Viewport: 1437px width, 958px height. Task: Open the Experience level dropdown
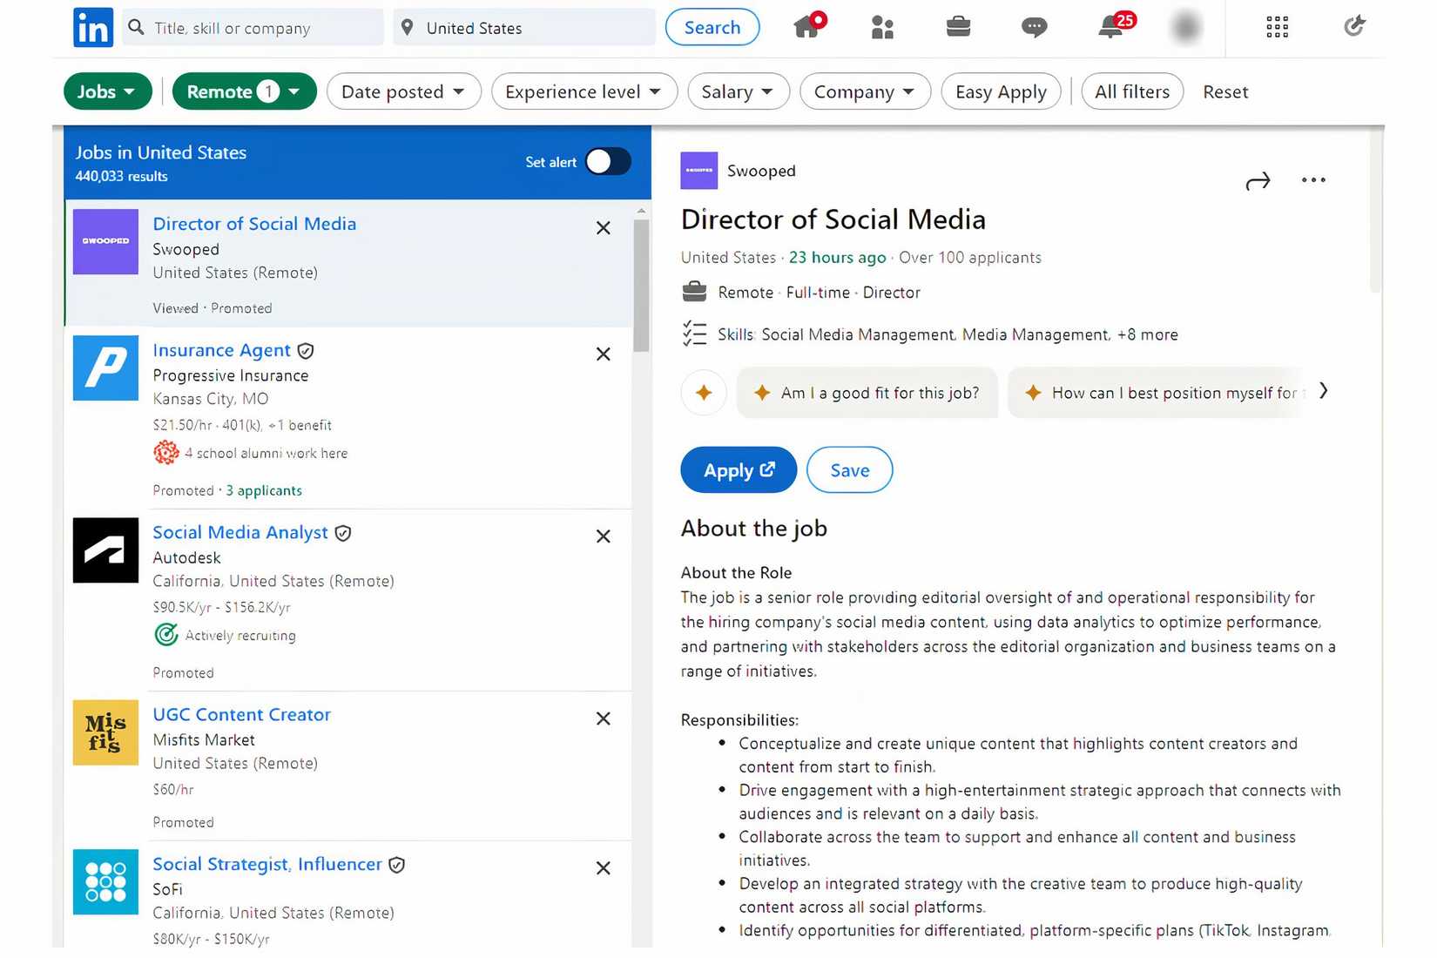click(584, 91)
